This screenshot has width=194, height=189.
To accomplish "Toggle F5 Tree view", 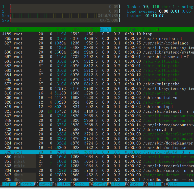I will (80, 184).
